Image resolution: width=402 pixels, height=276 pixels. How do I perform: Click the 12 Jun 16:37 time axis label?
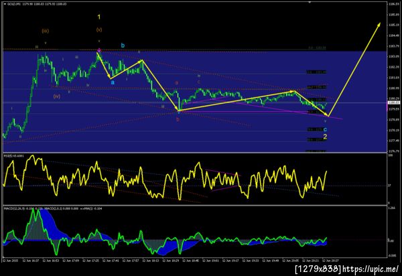(31, 261)
